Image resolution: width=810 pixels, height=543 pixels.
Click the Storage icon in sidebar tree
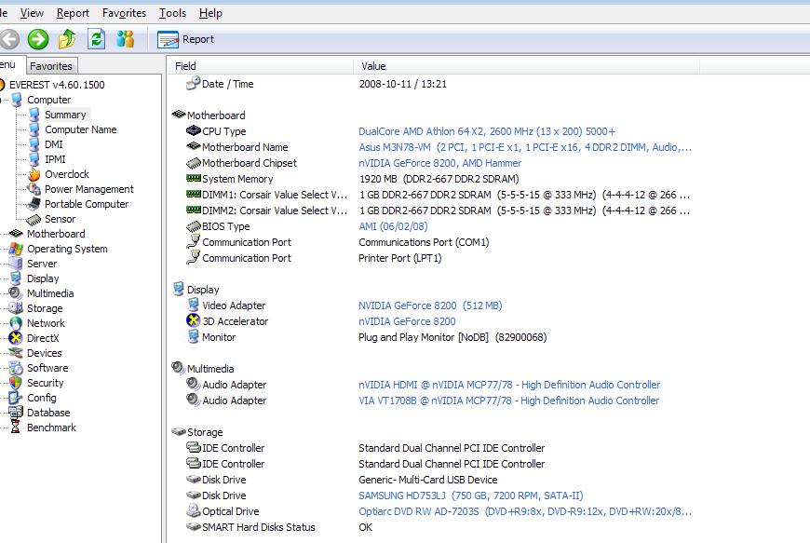[x=16, y=308]
